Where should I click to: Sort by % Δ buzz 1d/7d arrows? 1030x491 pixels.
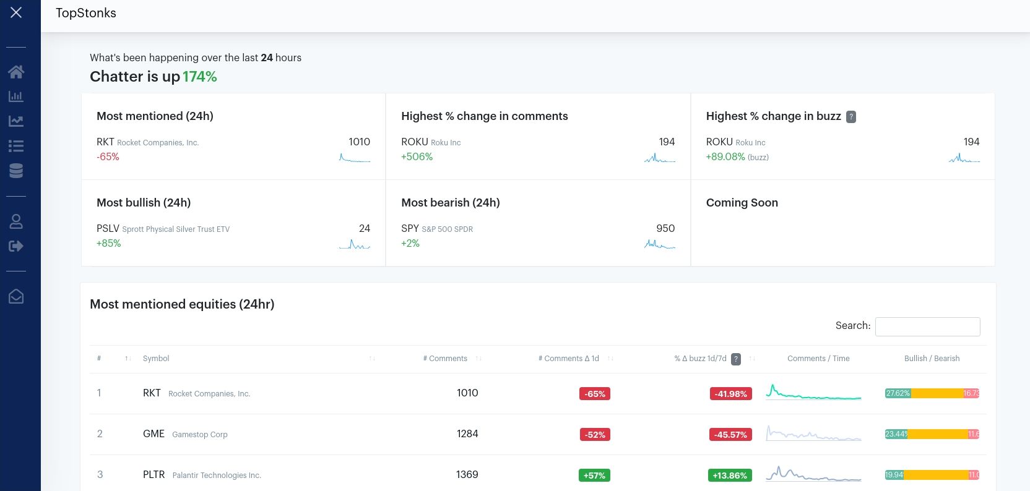point(752,359)
